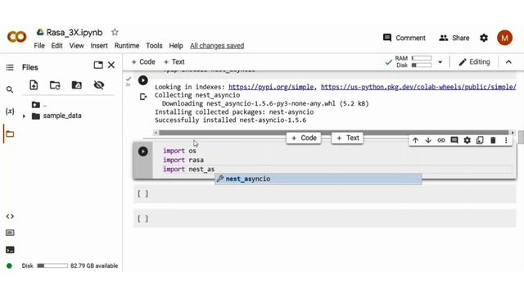The image size is (524, 295).
Task: Mount Google Drive
Action: coord(76,85)
